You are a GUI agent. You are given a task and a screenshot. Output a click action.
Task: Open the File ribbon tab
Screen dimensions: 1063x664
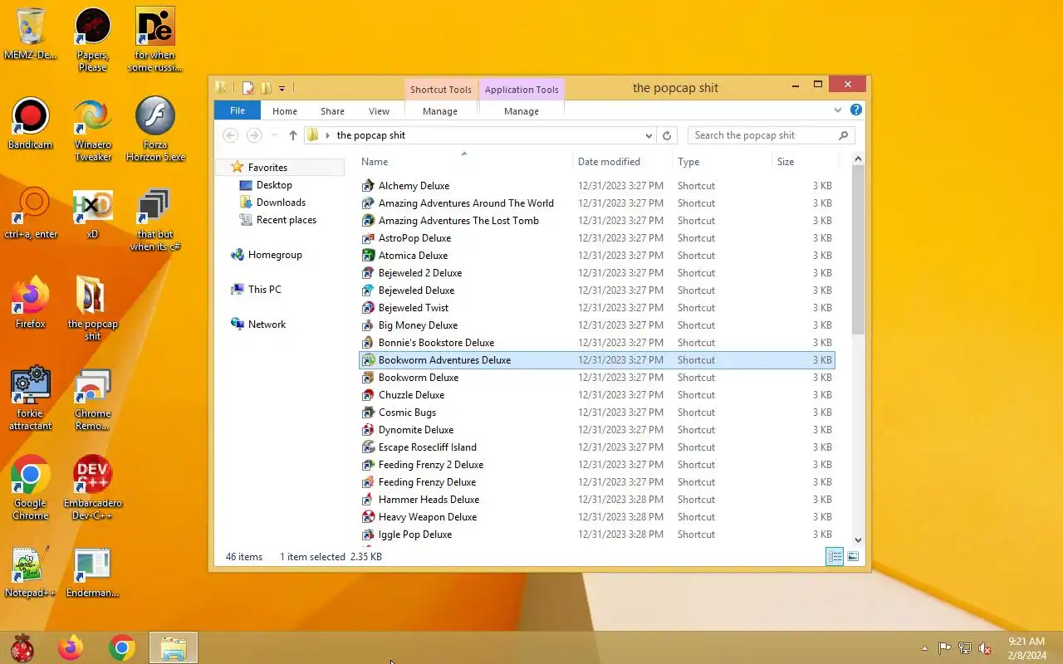coord(238,110)
